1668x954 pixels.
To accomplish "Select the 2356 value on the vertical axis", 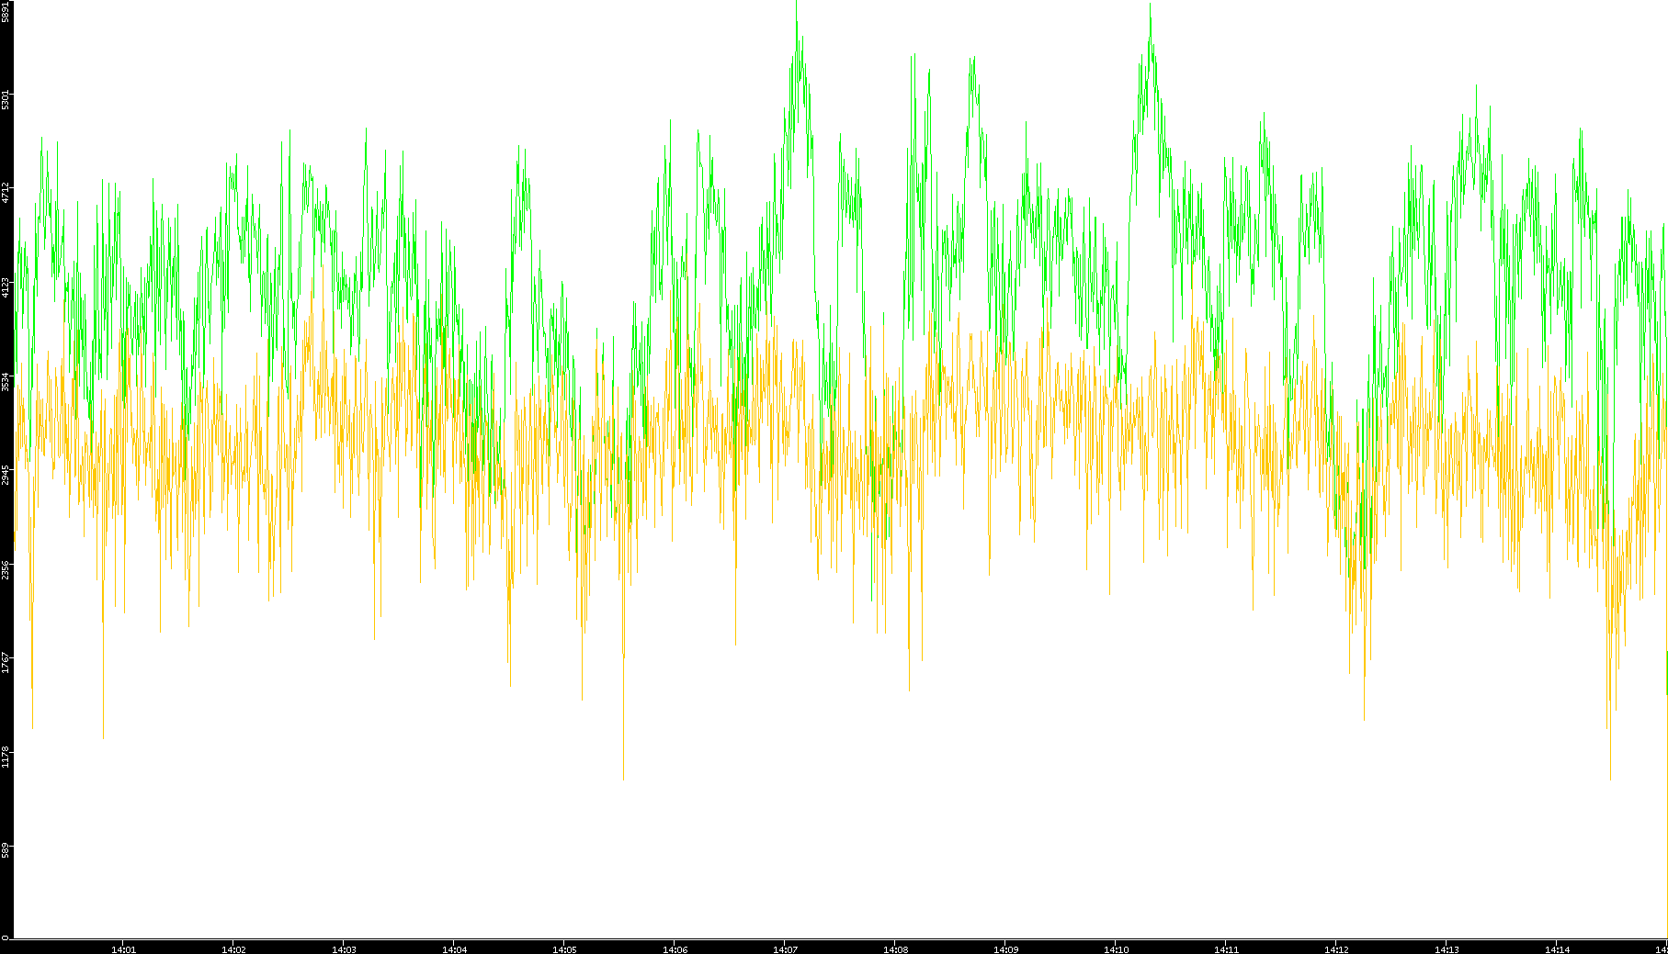I will [6, 569].
